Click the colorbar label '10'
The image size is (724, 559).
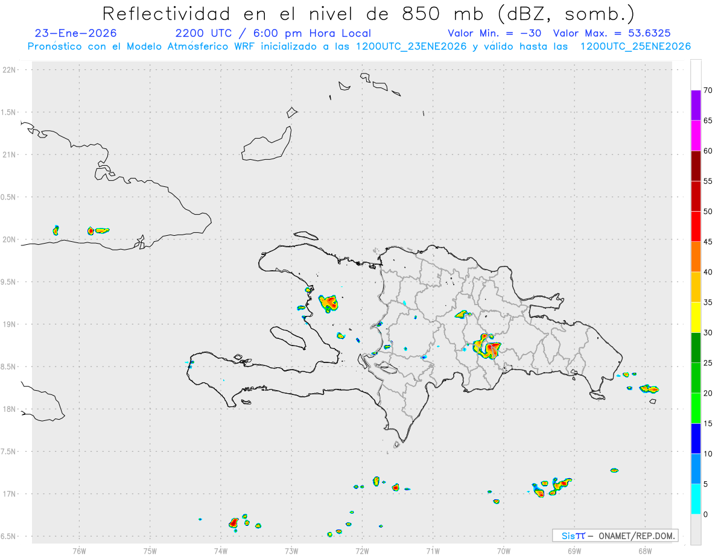[708, 453]
